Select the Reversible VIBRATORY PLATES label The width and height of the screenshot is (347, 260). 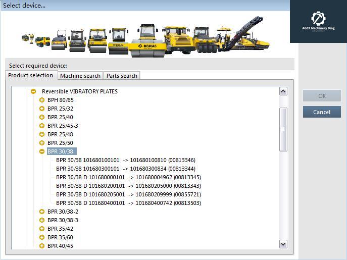point(80,91)
